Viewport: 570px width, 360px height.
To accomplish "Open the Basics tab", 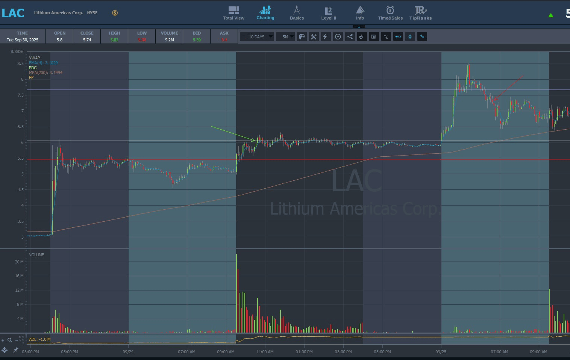I will 297,13.
